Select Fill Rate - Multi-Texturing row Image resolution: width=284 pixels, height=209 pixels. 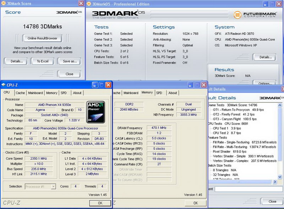pos(245,147)
